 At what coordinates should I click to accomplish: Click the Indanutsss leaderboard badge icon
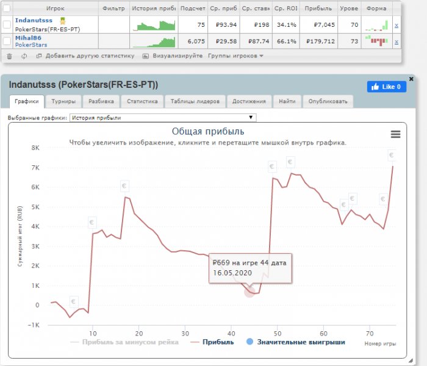point(63,21)
